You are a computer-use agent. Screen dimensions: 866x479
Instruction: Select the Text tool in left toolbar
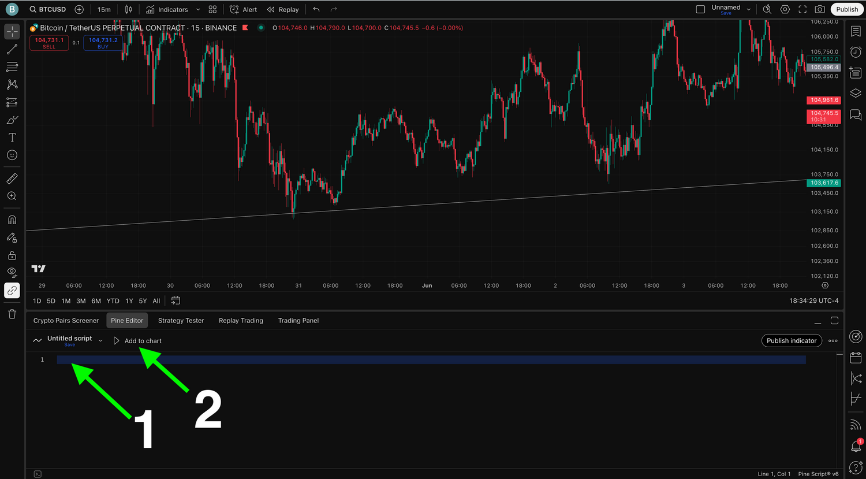point(12,138)
